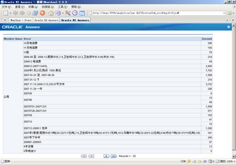Viewport: 236px width, 165px height.
Task: Click the Amount column header
Action: point(207,39)
